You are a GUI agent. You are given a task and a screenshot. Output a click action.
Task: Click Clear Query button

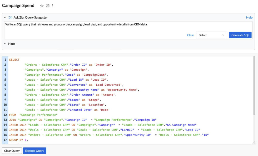pos(12,150)
